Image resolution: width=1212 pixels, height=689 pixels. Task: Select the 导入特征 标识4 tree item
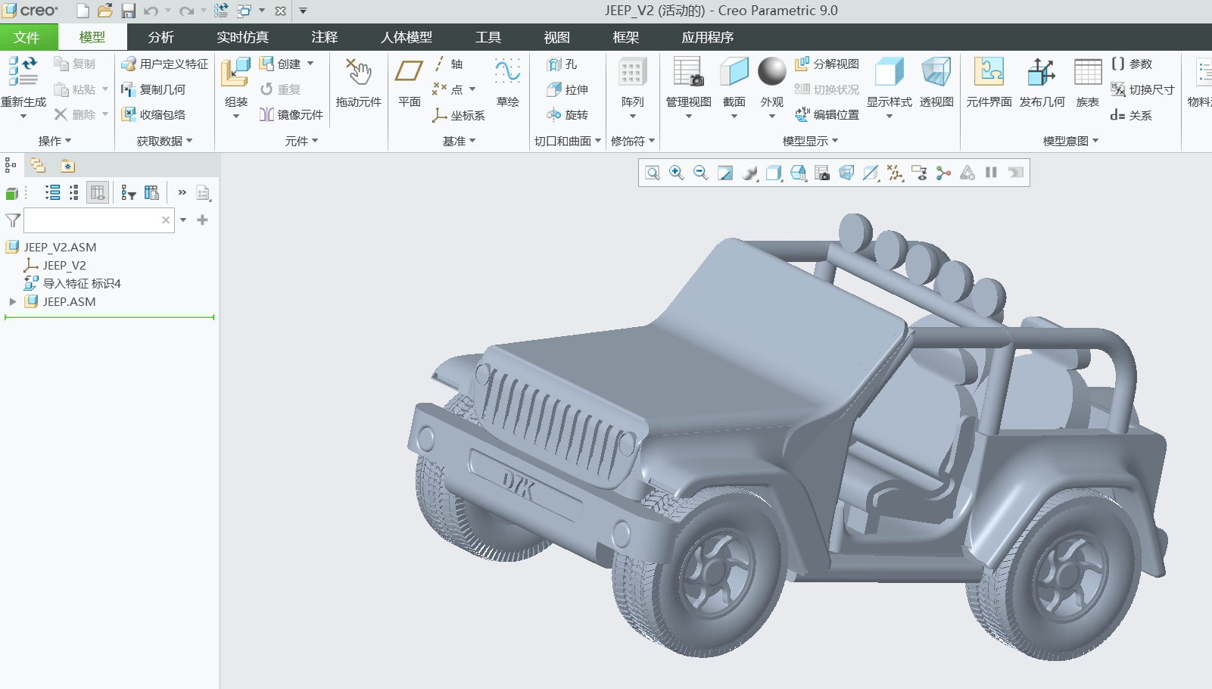pos(82,283)
